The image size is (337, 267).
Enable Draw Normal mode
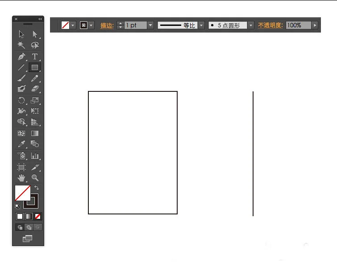point(20,227)
